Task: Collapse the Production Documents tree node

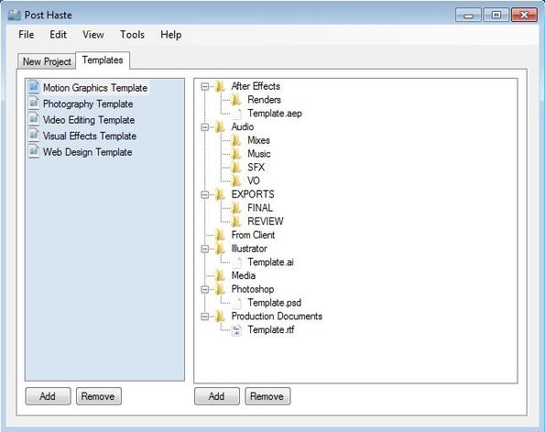Action: coord(205,316)
